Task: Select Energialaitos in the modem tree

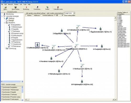Action: coord(16,25)
